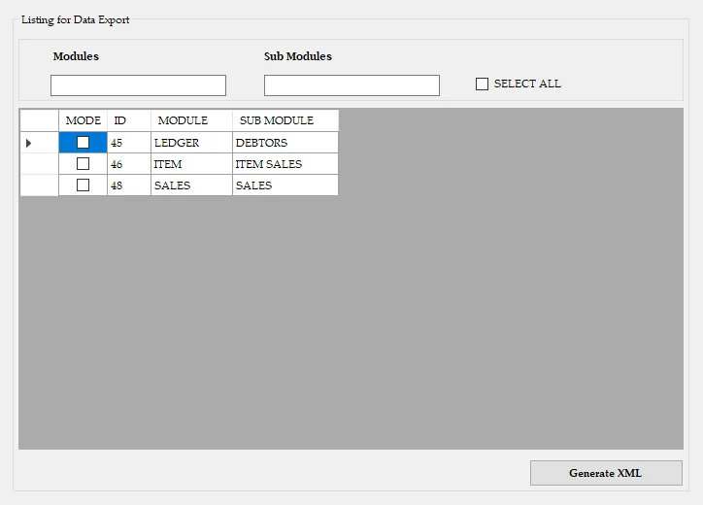Tick the SELECT ALL checkbox
The height and width of the screenshot is (505, 703).
coord(482,84)
